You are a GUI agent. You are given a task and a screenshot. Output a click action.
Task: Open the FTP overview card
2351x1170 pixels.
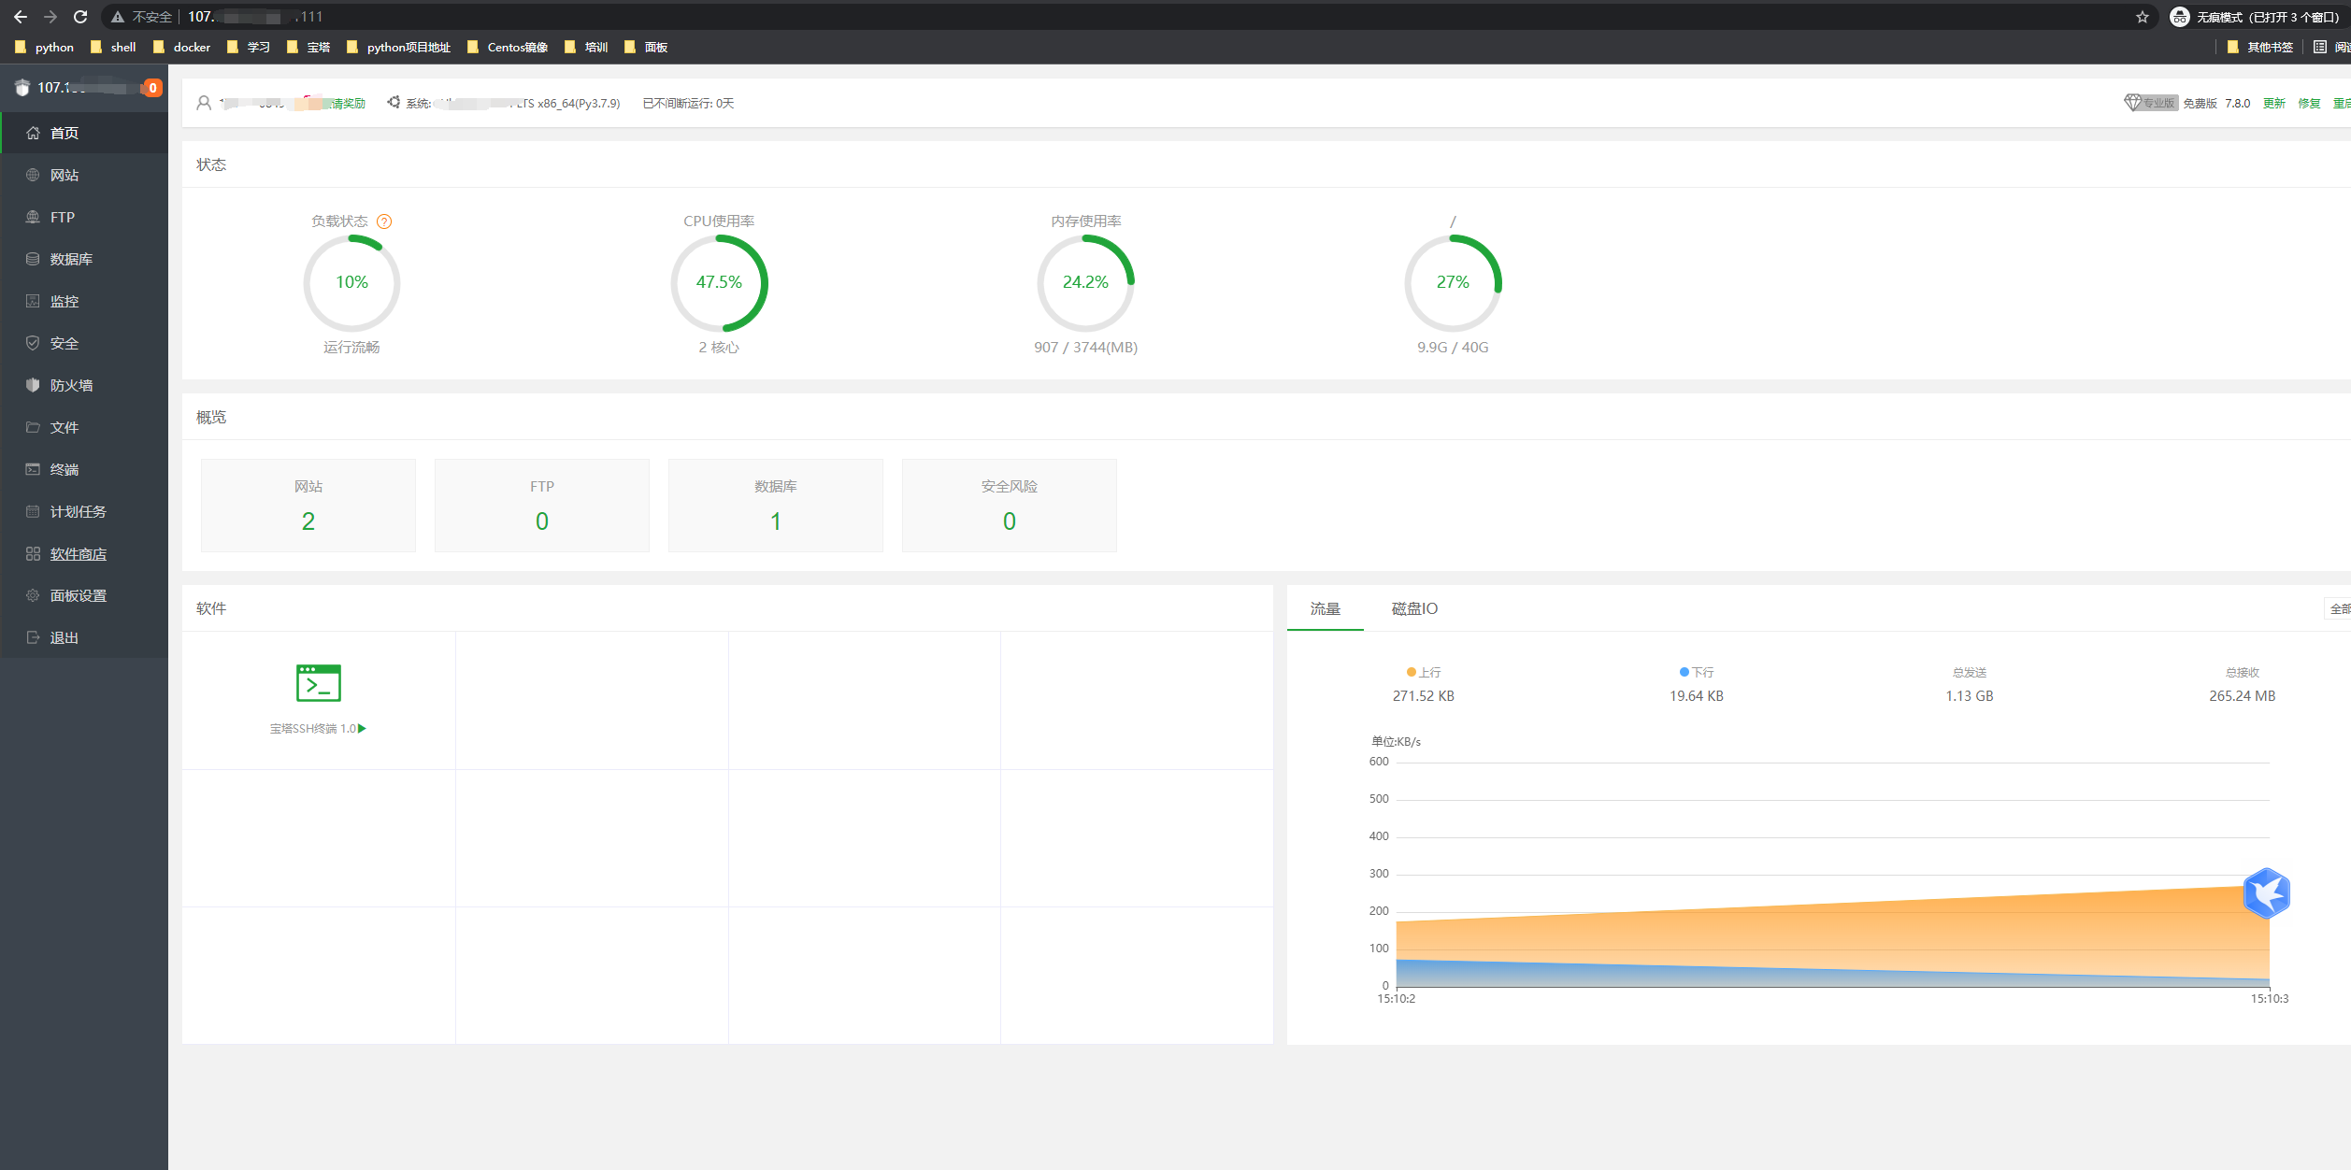tap(542, 505)
